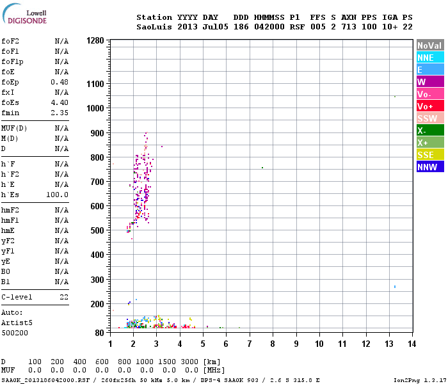Click the isolated blue echo near 13 MHz
This screenshot has height=384, width=448.
point(395,287)
